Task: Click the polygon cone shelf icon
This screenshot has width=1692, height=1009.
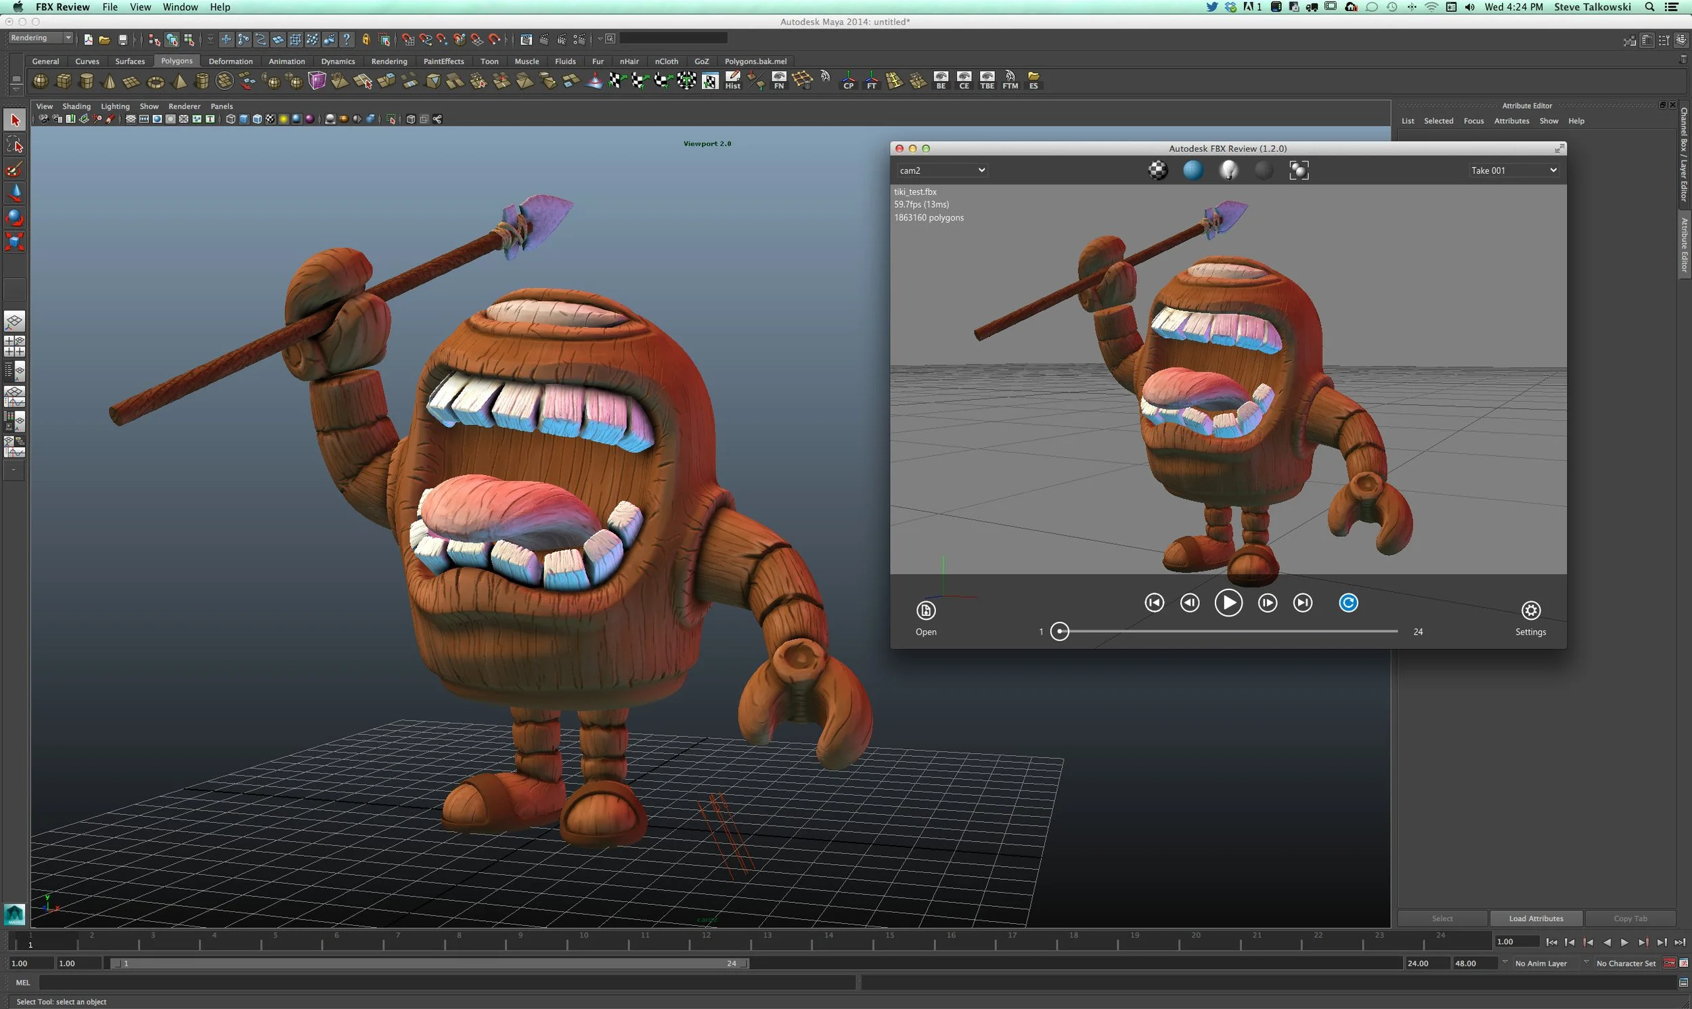Action: tap(109, 82)
